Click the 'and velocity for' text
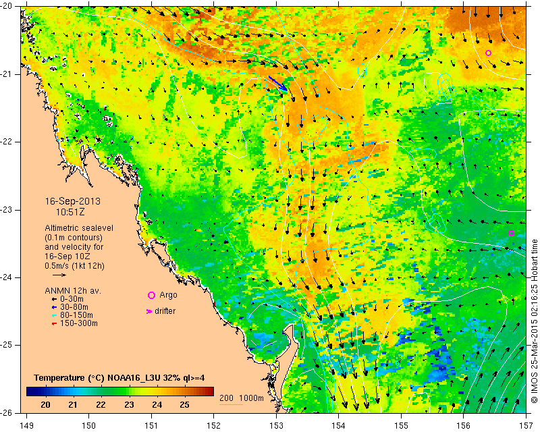540x432 pixels. tap(74, 247)
